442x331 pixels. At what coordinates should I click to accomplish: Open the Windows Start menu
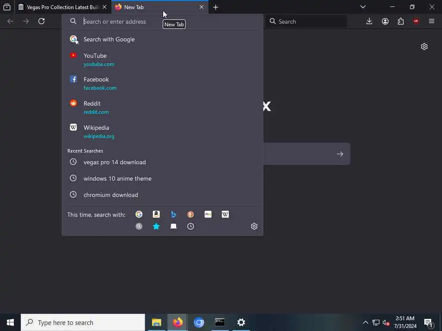pos(10,322)
